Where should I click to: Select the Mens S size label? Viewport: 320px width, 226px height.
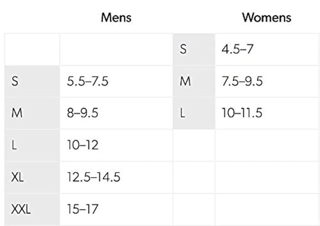(x=15, y=81)
